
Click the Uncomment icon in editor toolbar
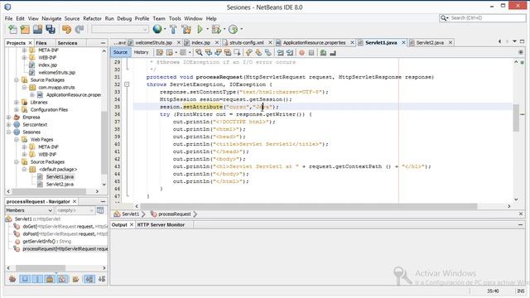(333, 52)
